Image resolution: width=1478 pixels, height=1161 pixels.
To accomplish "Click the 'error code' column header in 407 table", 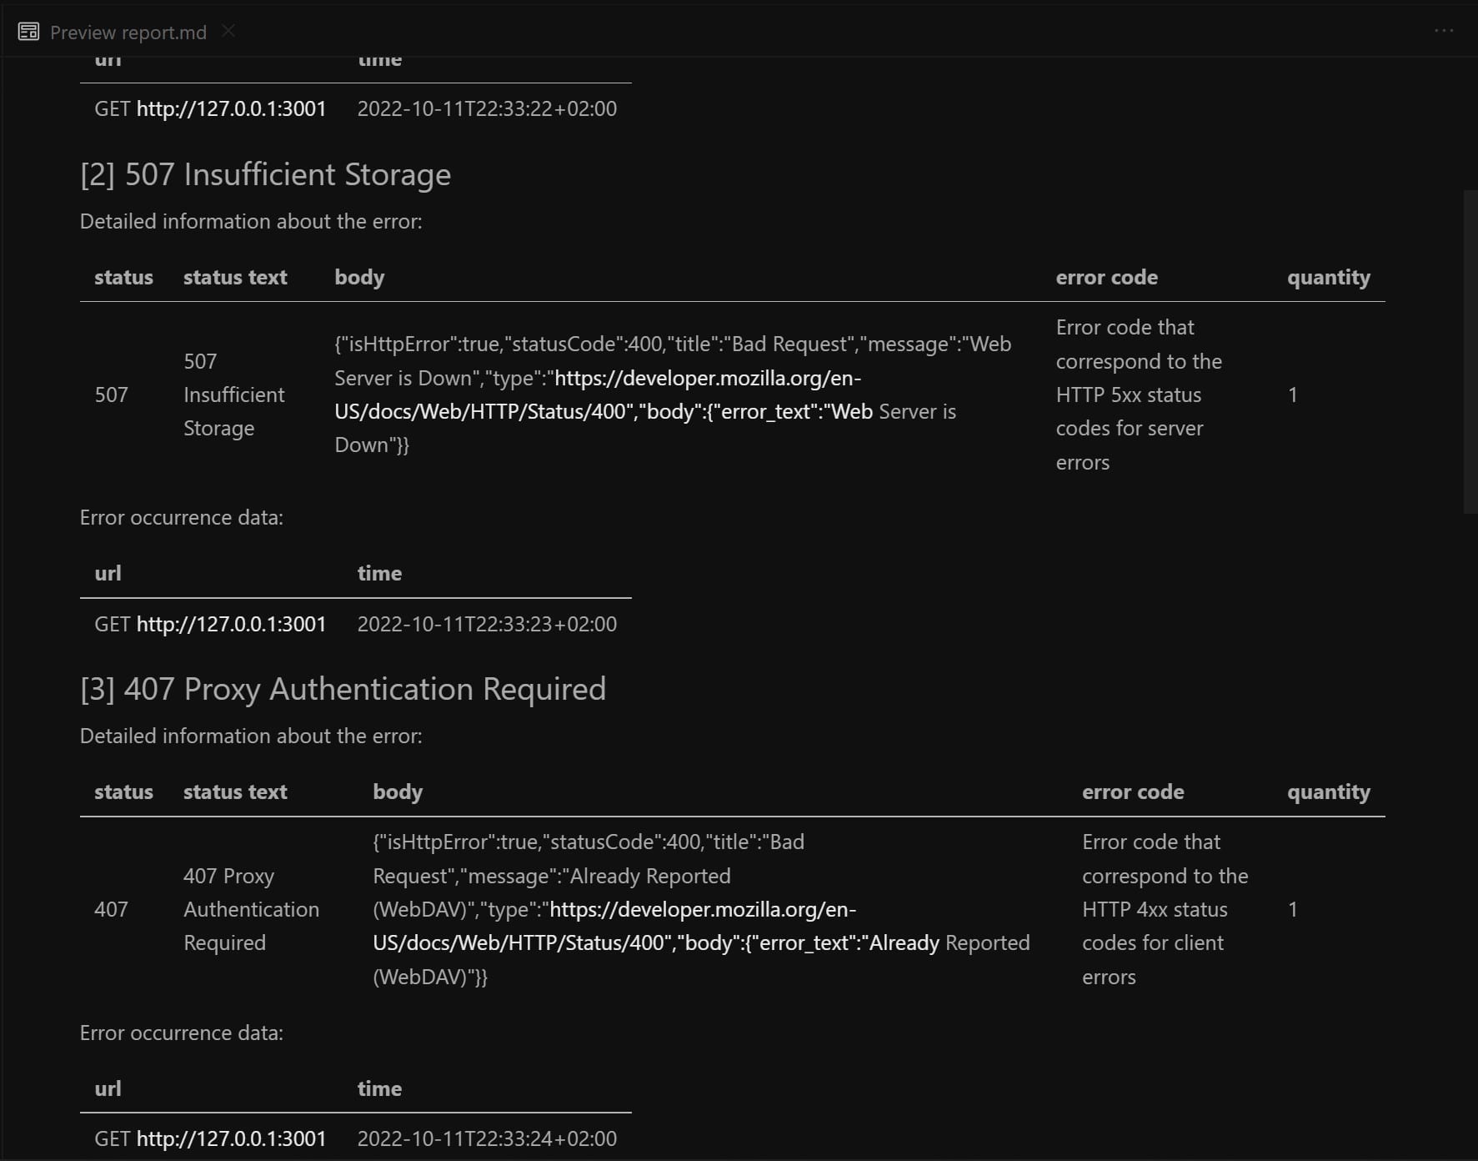I will (x=1133, y=792).
